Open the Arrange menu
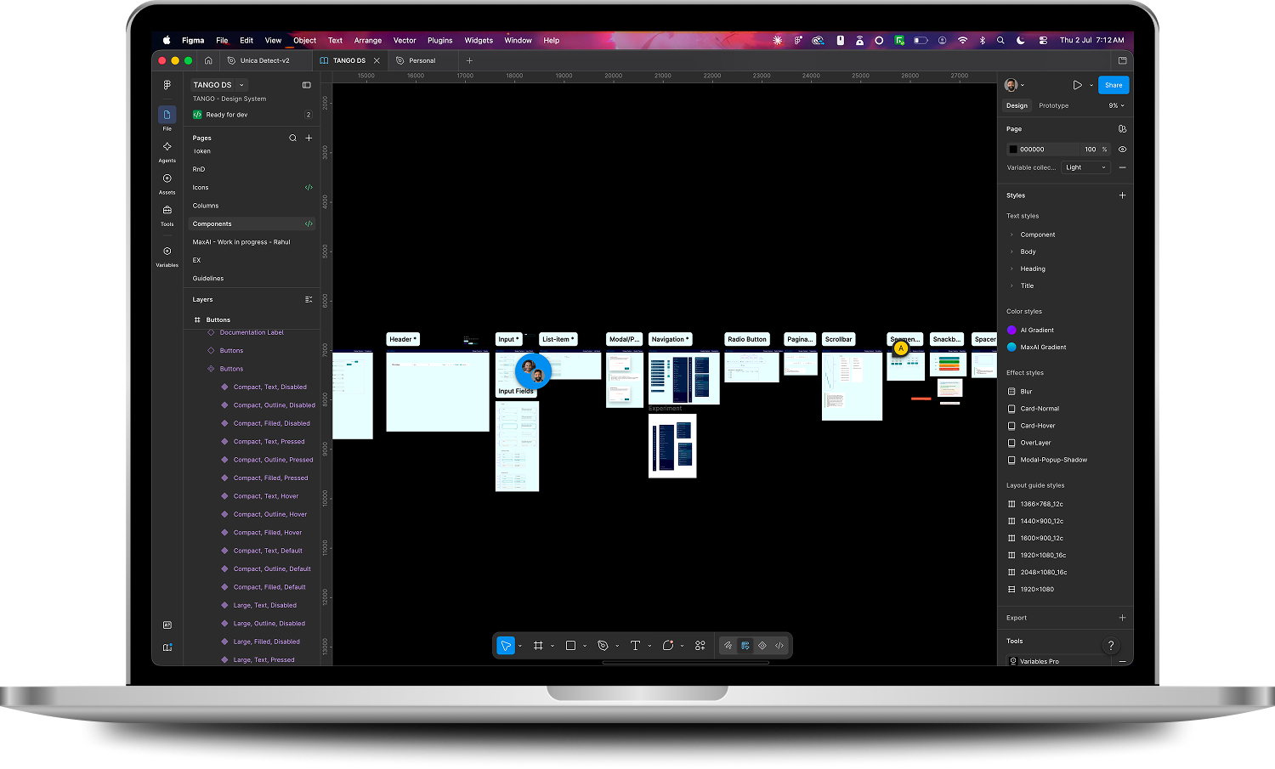Screen dimensions: 1275x769 pyautogui.click(x=368, y=40)
